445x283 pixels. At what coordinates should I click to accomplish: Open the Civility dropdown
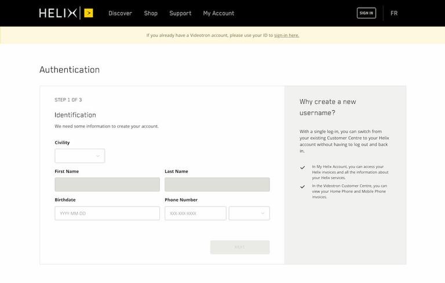(80, 156)
